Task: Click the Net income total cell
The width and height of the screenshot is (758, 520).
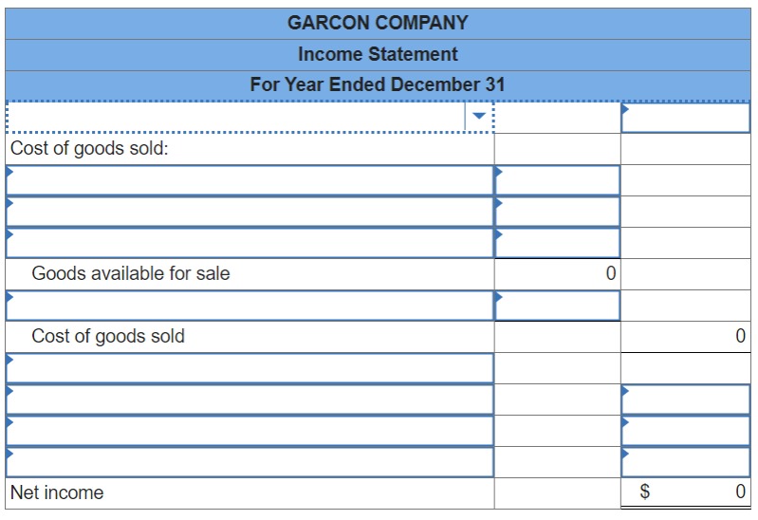Action: (x=686, y=492)
